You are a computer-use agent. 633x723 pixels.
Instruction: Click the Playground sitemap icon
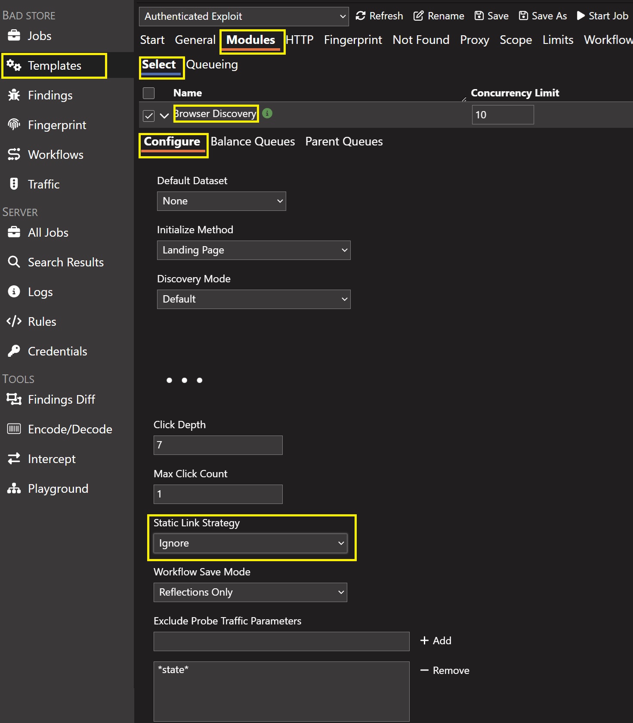pyautogui.click(x=14, y=488)
